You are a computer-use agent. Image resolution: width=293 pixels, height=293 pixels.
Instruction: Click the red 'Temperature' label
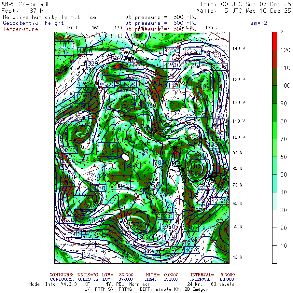(x=21, y=29)
